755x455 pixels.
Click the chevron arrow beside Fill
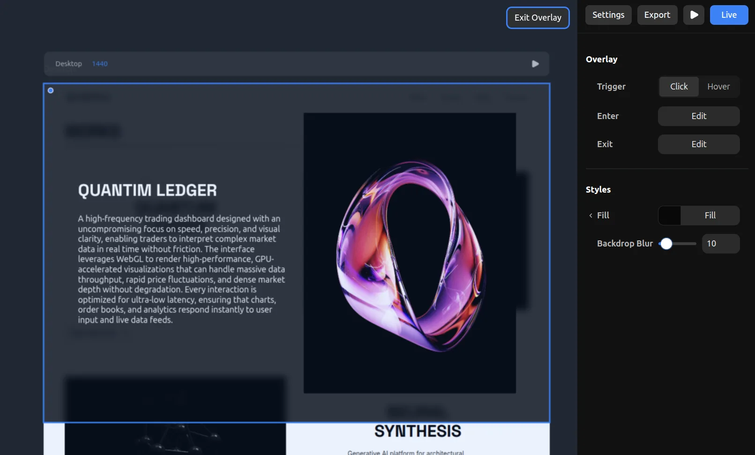[x=591, y=216]
